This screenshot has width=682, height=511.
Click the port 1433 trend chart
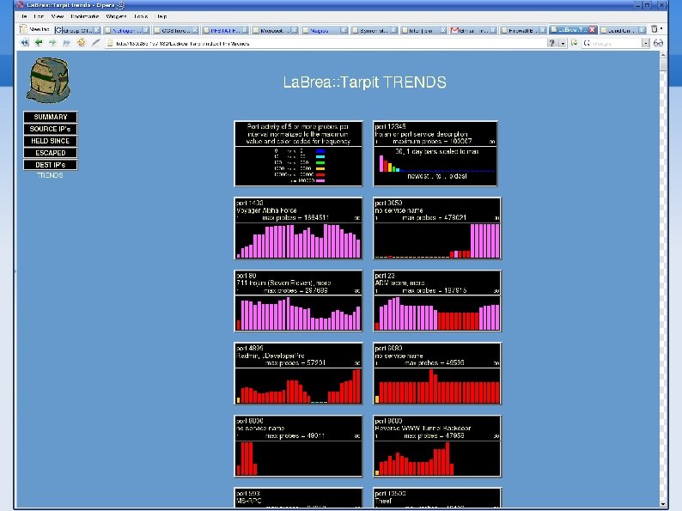[298, 228]
